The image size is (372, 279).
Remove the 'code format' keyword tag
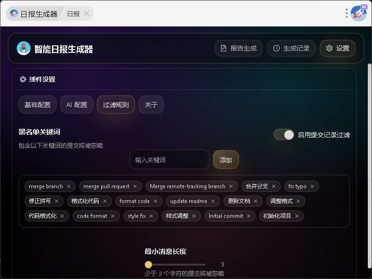pyautogui.click(x=113, y=216)
